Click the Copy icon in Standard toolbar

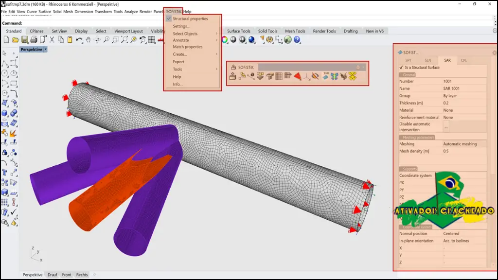coord(61,40)
